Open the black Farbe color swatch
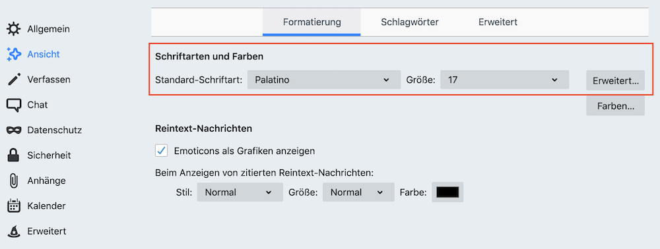 (x=447, y=192)
